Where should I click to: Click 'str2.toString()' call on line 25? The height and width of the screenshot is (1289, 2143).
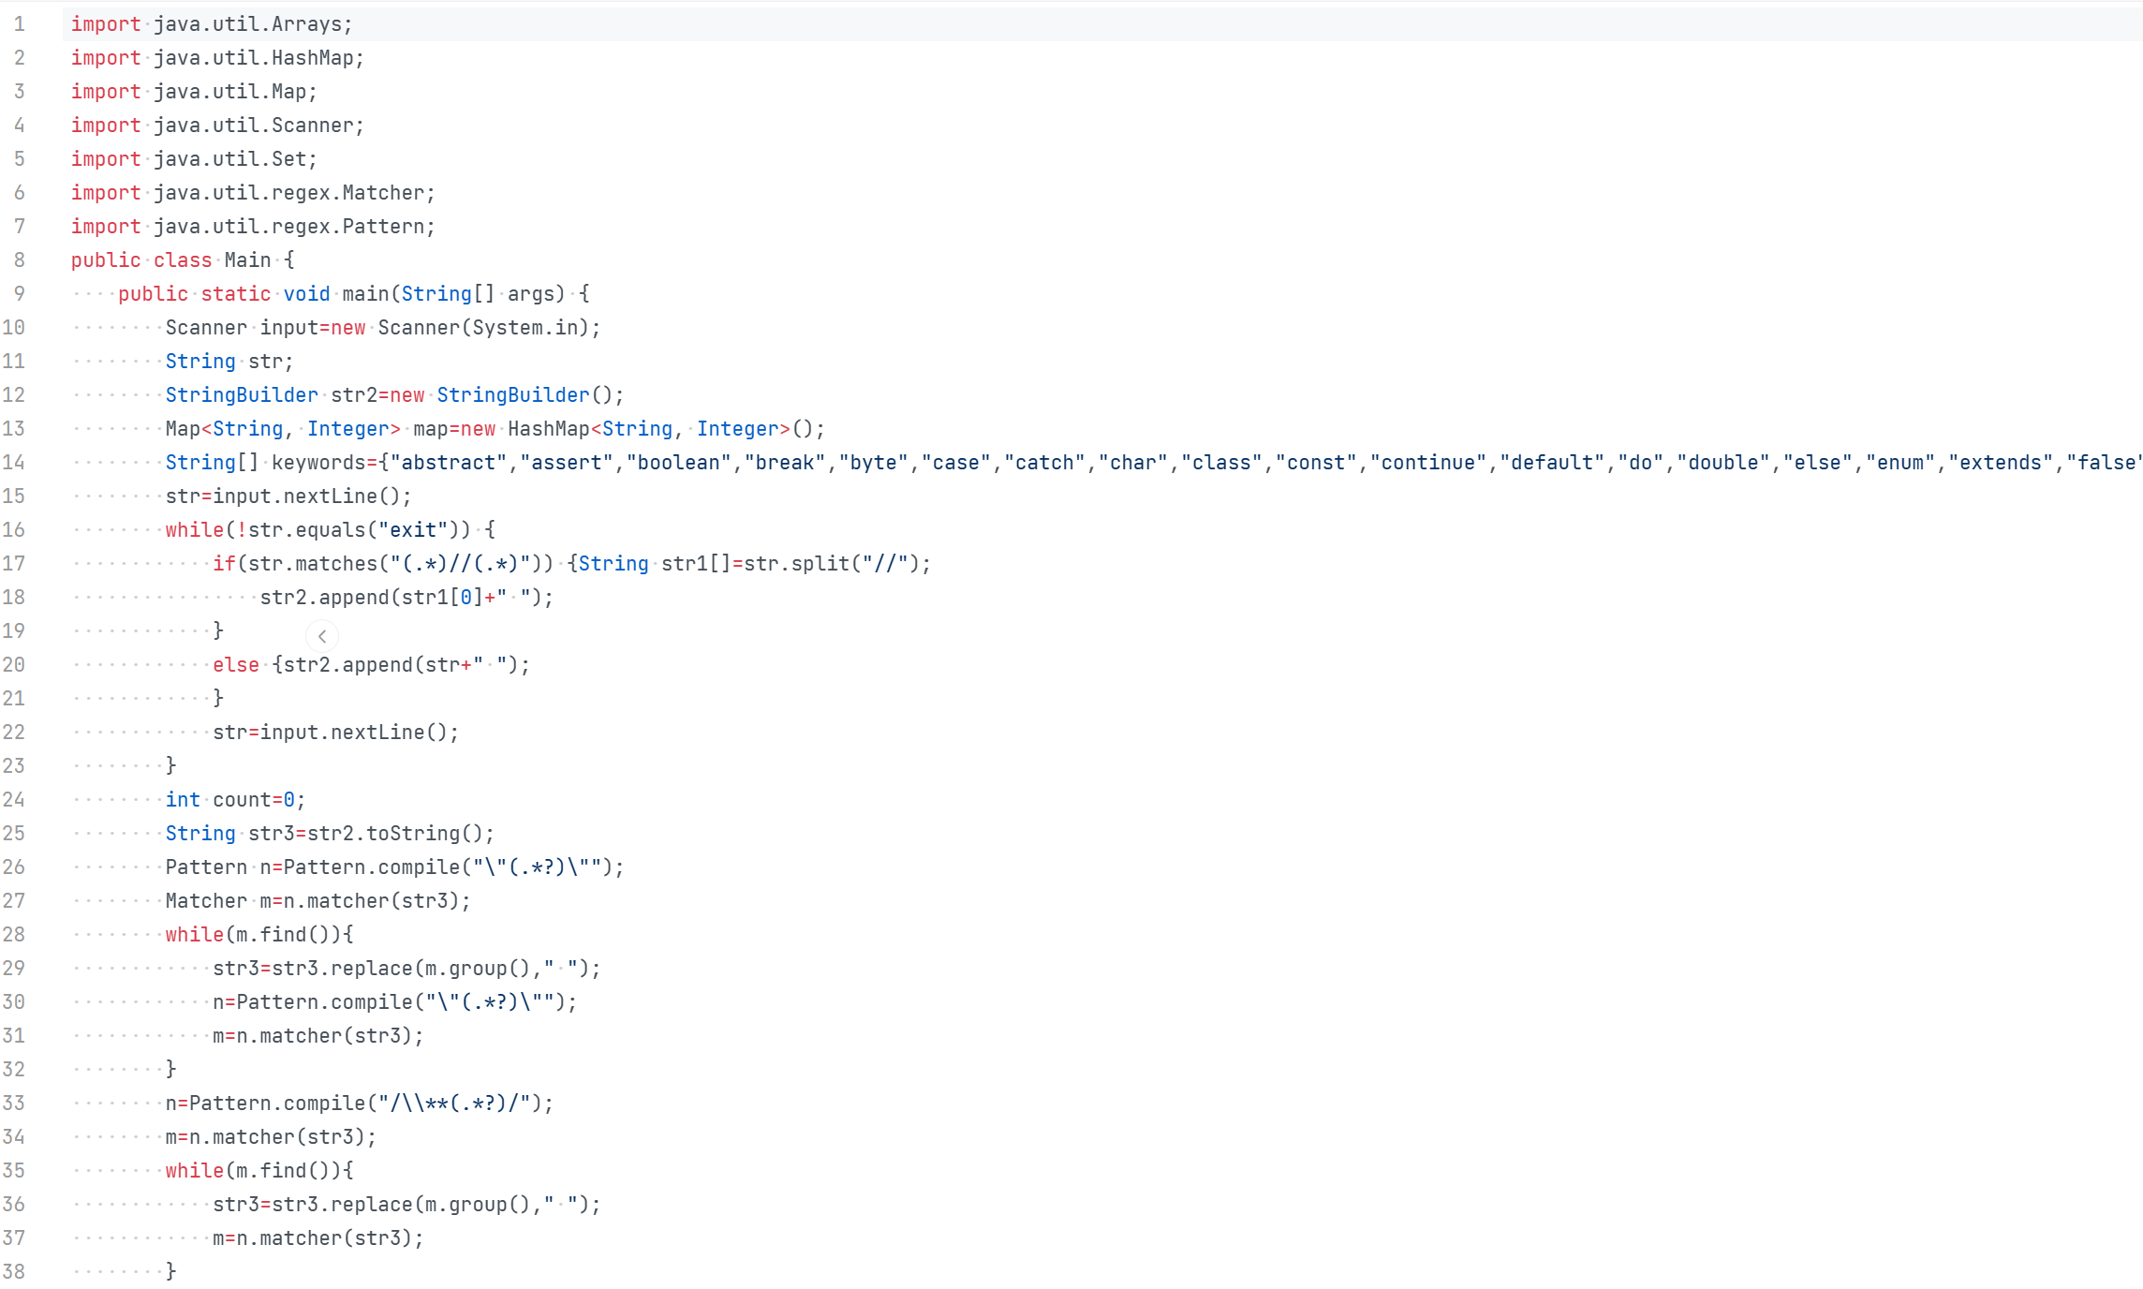click(x=394, y=834)
